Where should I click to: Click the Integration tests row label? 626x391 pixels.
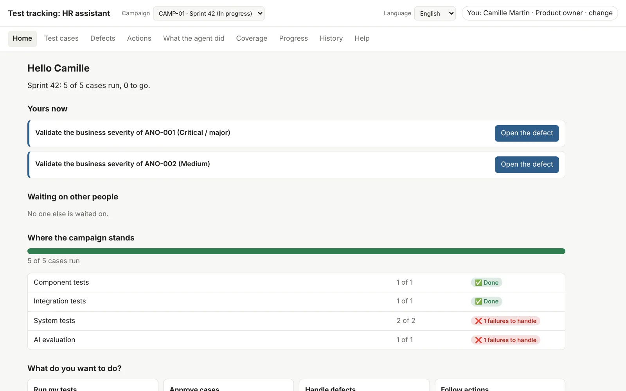click(59, 301)
